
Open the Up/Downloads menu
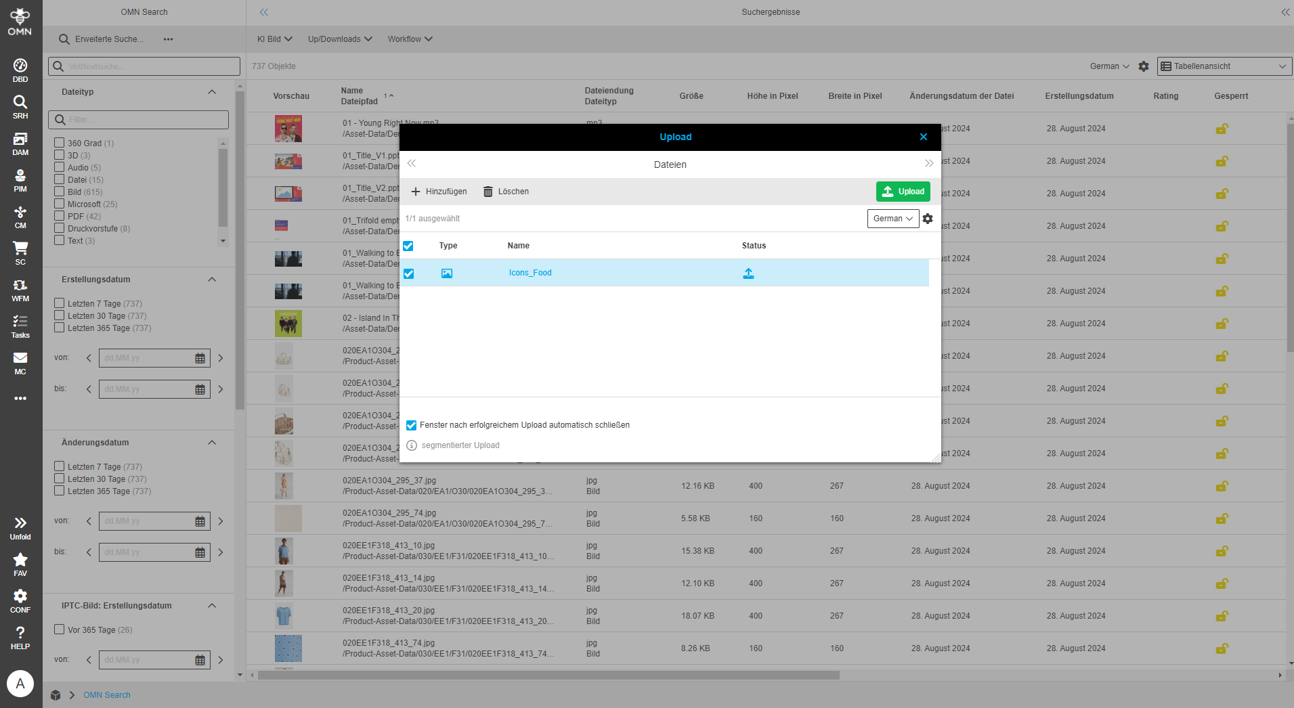tap(339, 39)
